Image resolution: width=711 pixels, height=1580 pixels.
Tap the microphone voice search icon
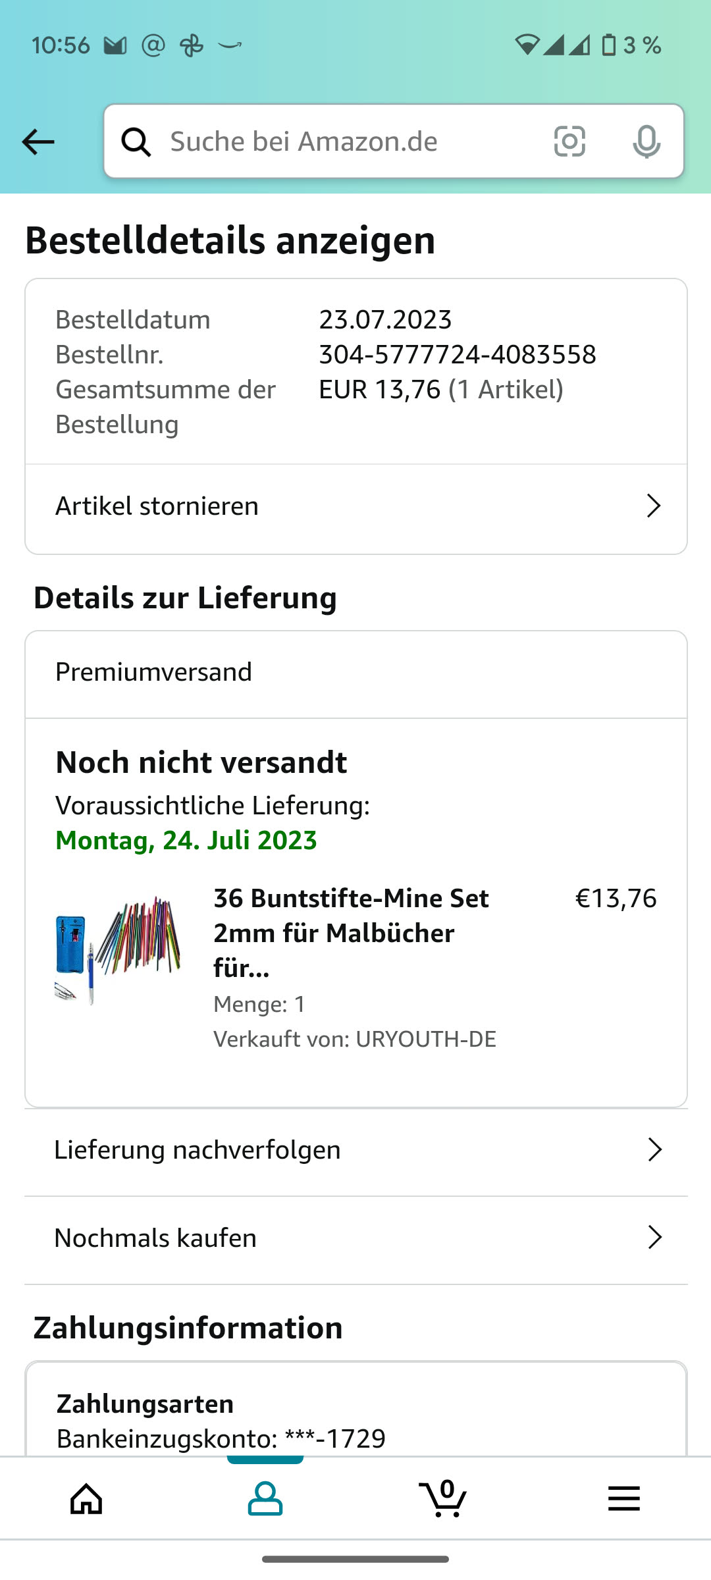point(646,142)
